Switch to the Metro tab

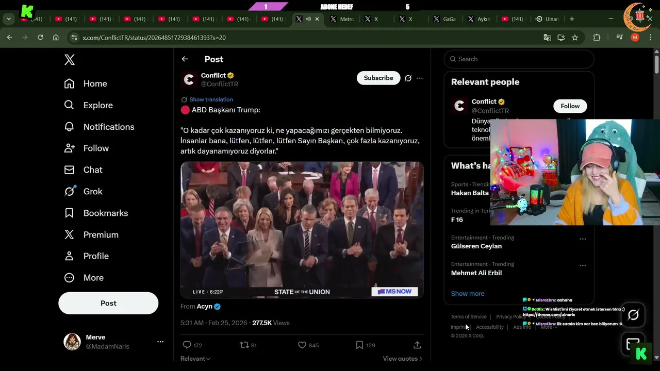pos(342,19)
